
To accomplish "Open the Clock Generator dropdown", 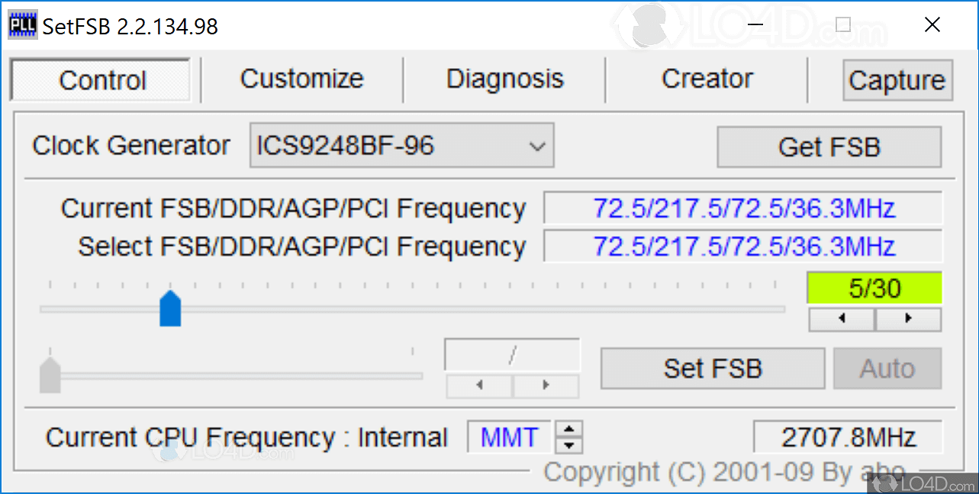I will [x=401, y=145].
